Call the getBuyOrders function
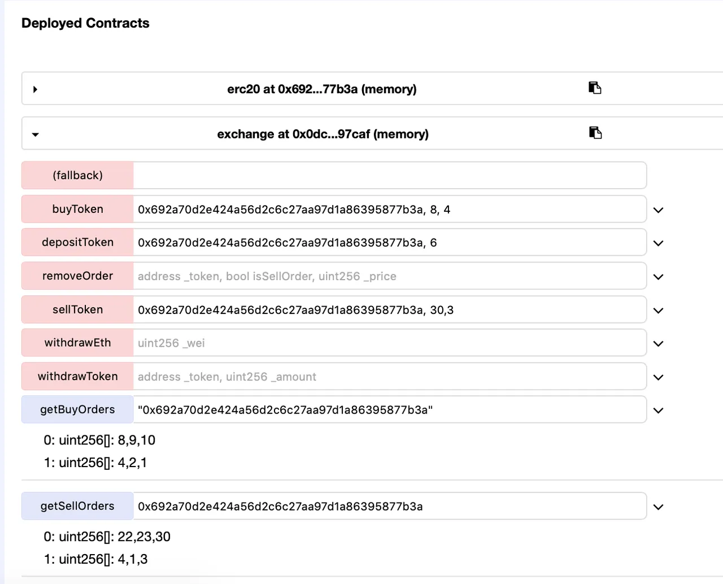 coord(77,409)
